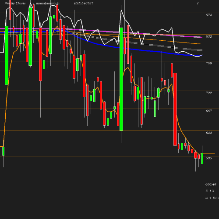Click the "V: 1 X" volume text
Viewport: 219px width, 219px height.
click(x=210, y=191)
